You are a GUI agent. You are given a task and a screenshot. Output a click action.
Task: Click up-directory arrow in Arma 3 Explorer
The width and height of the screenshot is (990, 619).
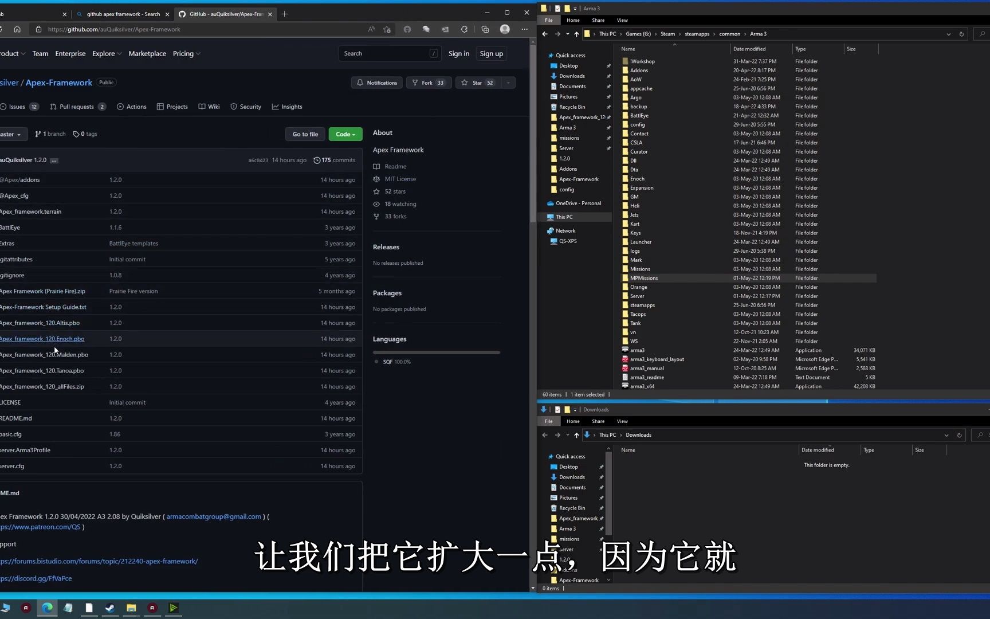click(x=576, y=34)
